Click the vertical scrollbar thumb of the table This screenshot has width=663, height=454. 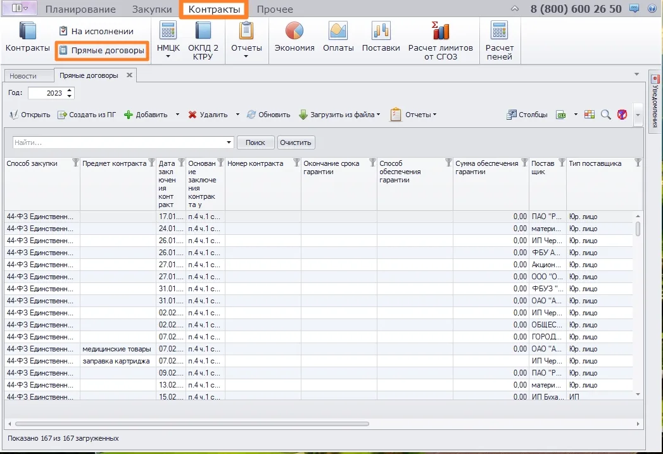point(638,229)
